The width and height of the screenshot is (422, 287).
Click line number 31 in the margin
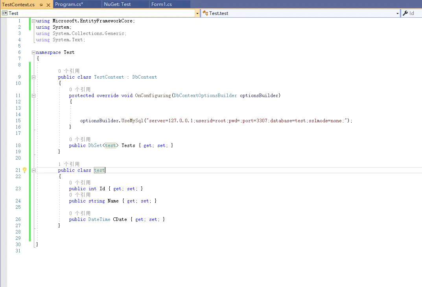18,251
